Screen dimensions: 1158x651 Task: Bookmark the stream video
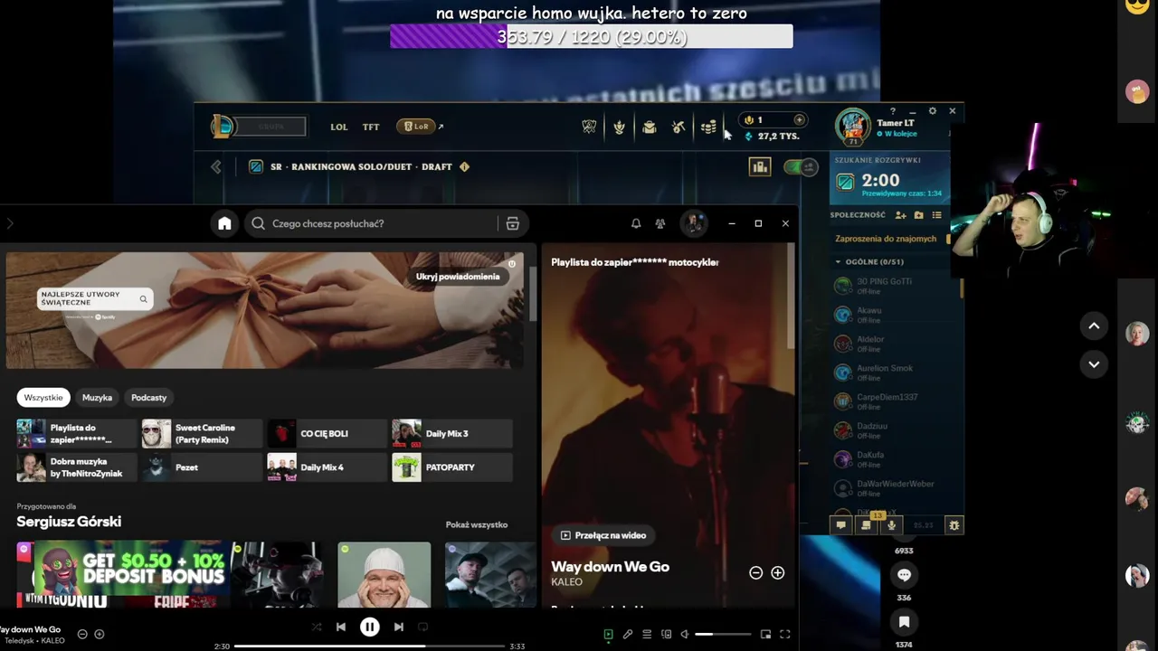click(904, 622)
